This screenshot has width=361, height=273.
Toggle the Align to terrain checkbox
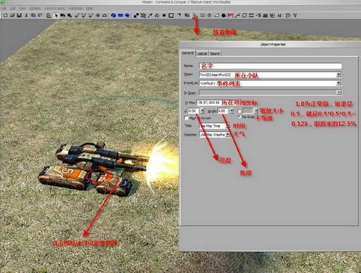186,118
